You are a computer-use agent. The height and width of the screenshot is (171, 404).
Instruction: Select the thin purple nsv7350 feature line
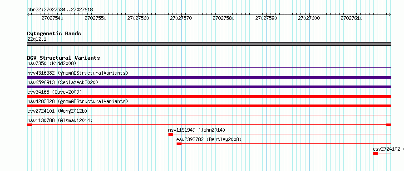pyautogui.click(x=209, y=67)
